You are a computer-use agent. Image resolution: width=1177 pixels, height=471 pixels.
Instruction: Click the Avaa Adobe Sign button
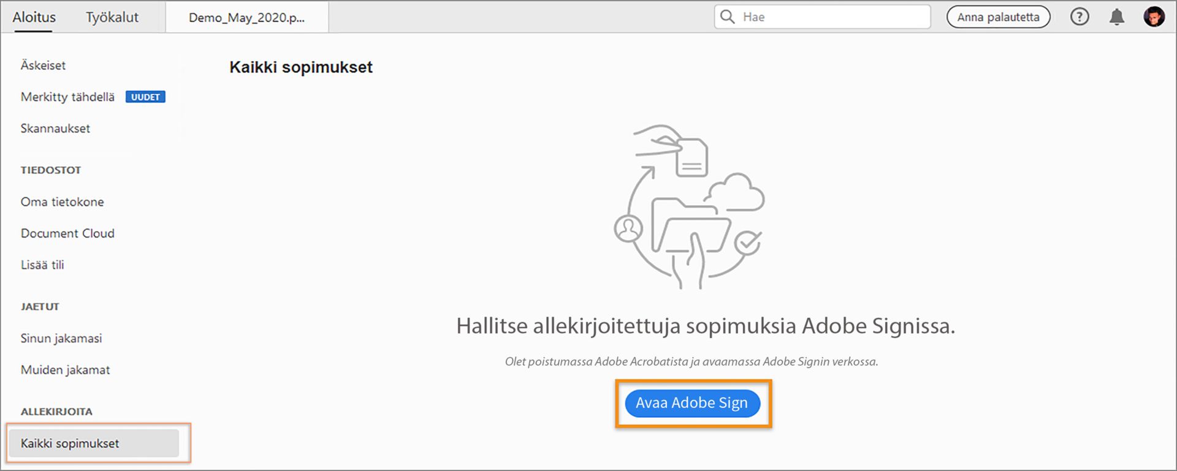click(x=692, y=403)
